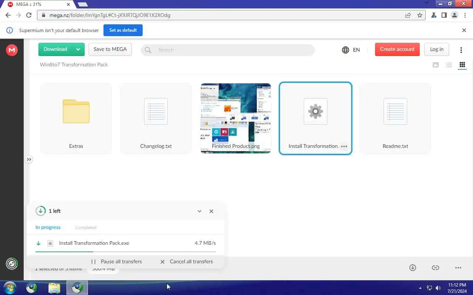Image resolution: width=473 pixels, height=295 pixels.
Task: Click the link icon in bottom bar
Action: coord(436,268)
